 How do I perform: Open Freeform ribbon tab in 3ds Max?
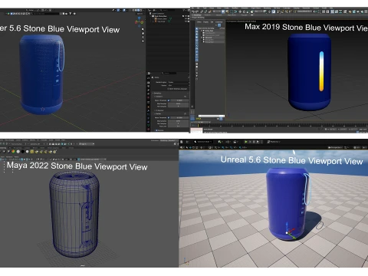point(208,15)
